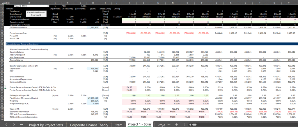Select the row 92 header
The image size is (298, 127).
2,87
